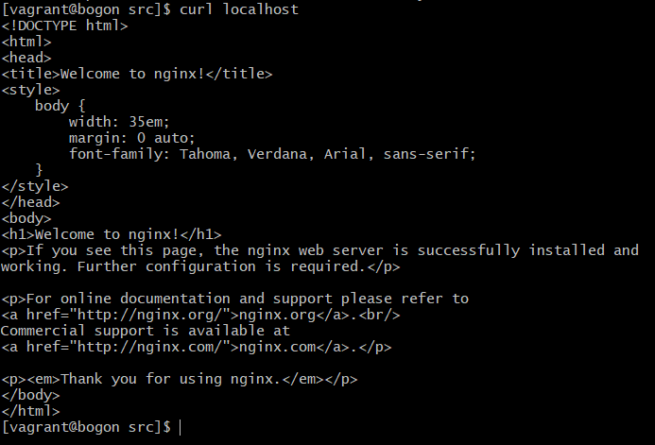Click the blinking cursor at the prompt
Screen dimensions: 655x445
tap(180, 427)
